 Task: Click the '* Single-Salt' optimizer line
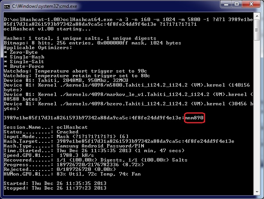point(24,62)
